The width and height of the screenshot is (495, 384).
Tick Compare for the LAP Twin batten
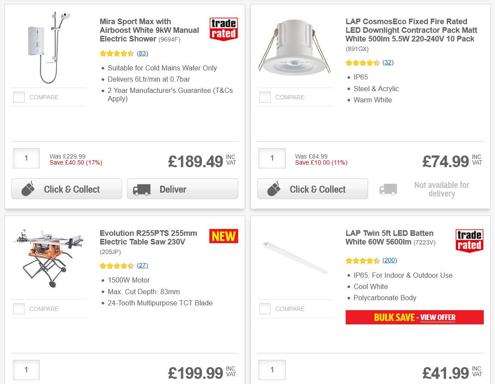tap(265, 309)
